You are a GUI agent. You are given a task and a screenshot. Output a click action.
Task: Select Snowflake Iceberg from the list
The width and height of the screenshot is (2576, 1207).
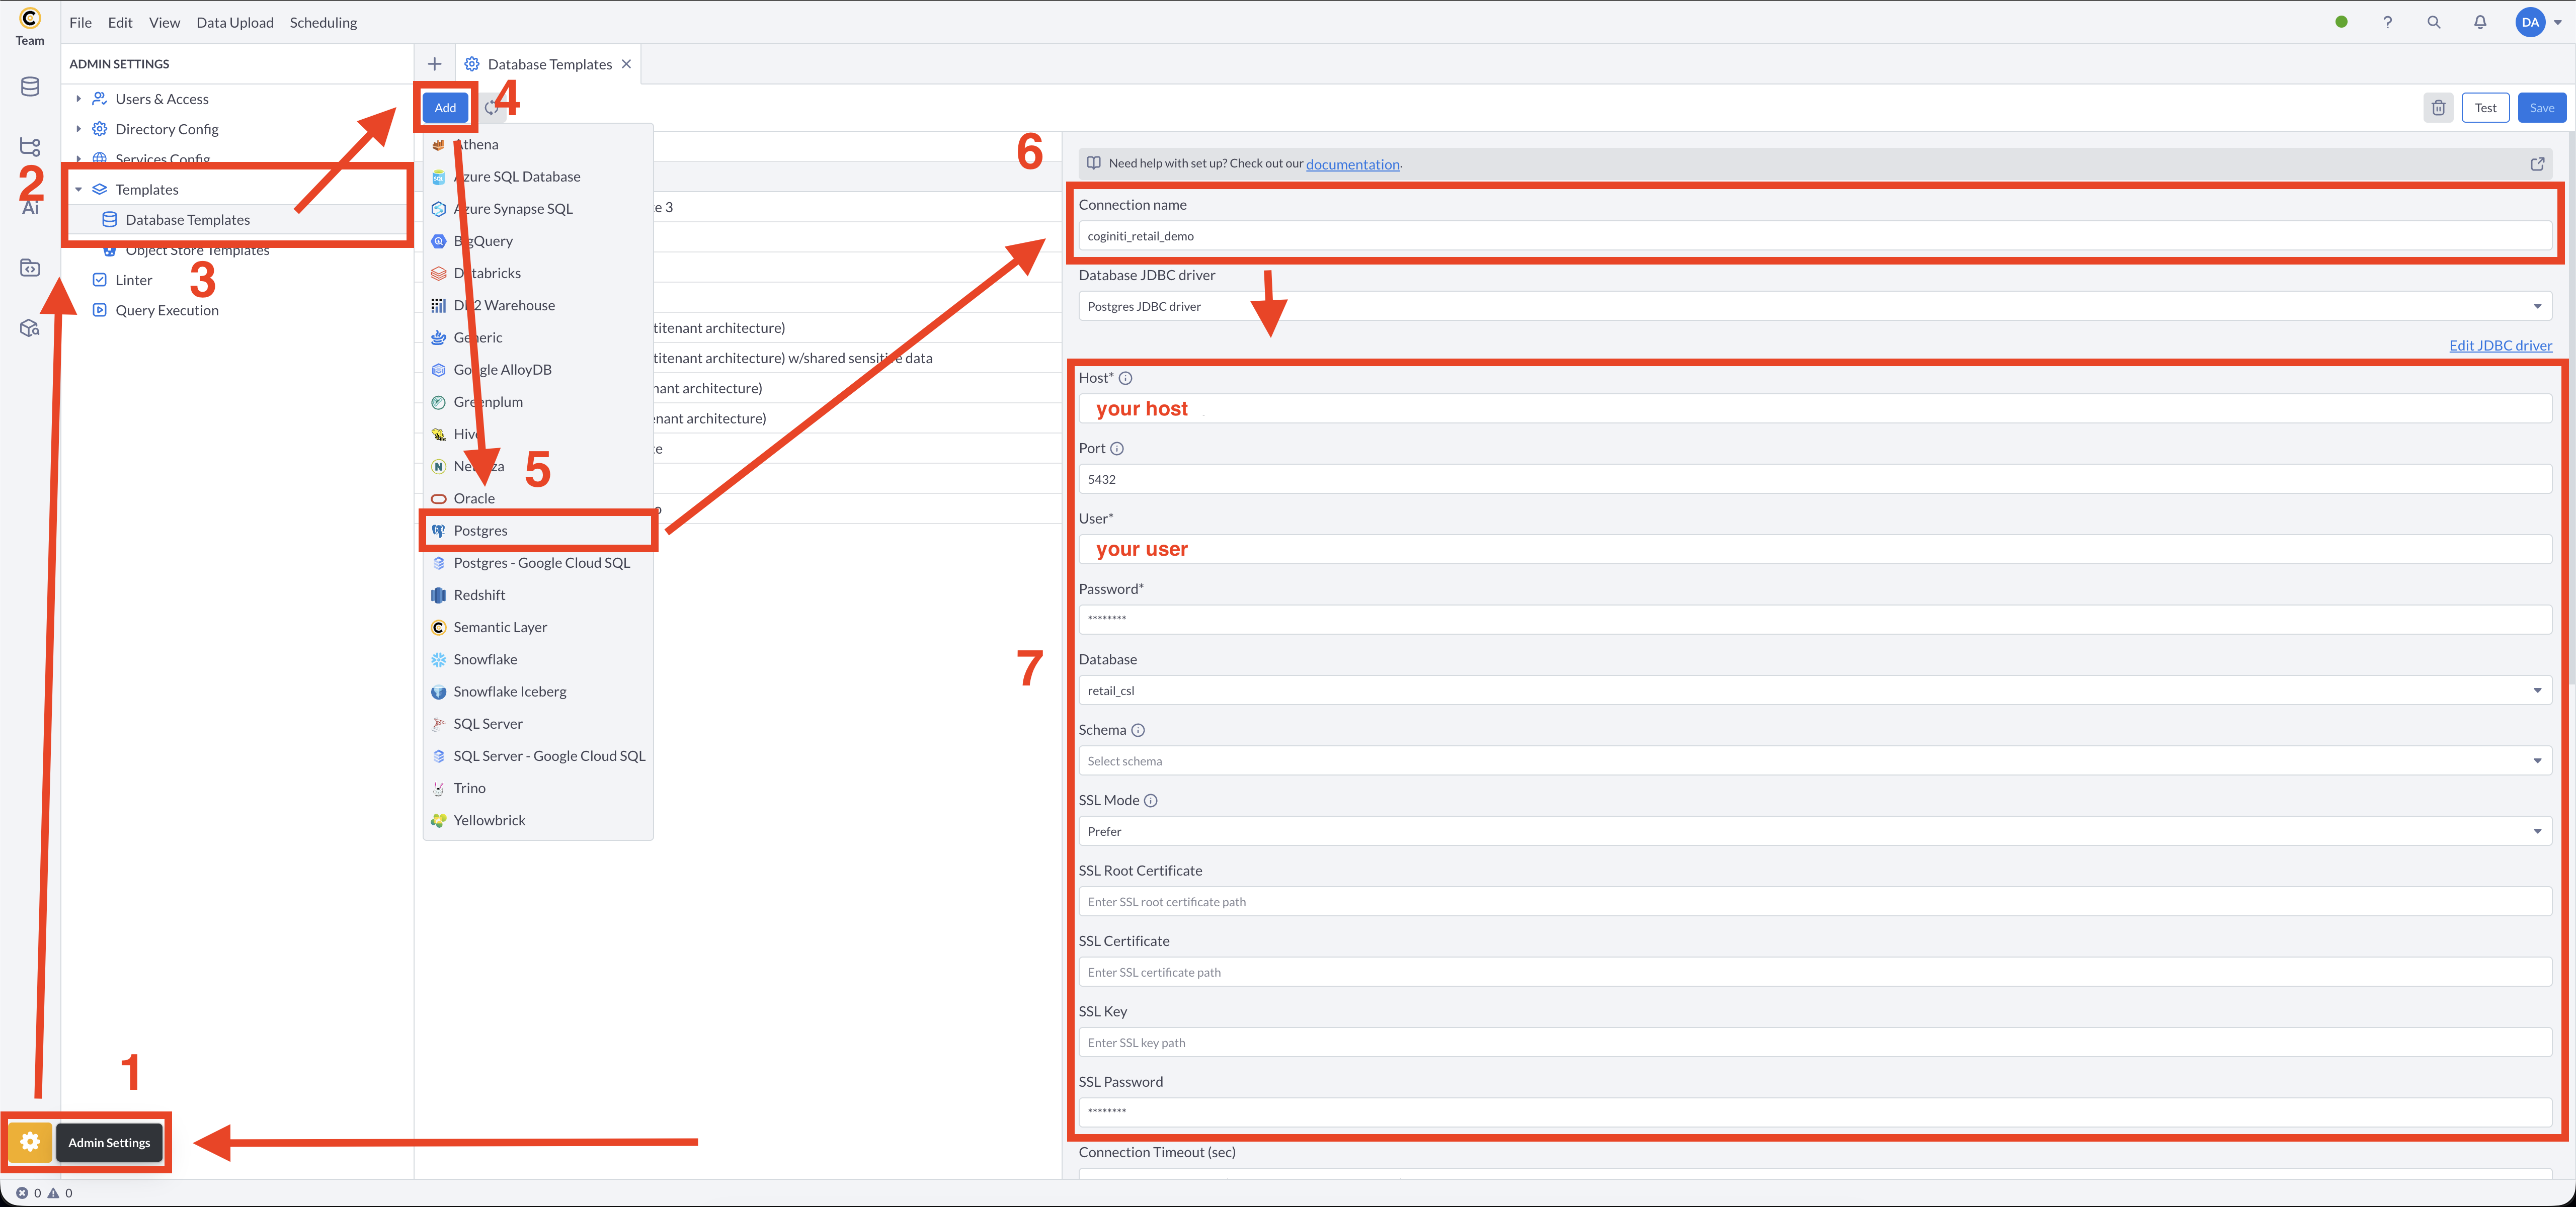[x=538, y=692]
